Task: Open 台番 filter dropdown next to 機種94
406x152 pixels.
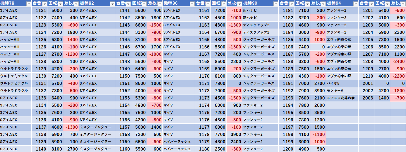Action: click(x=371, y=4)
